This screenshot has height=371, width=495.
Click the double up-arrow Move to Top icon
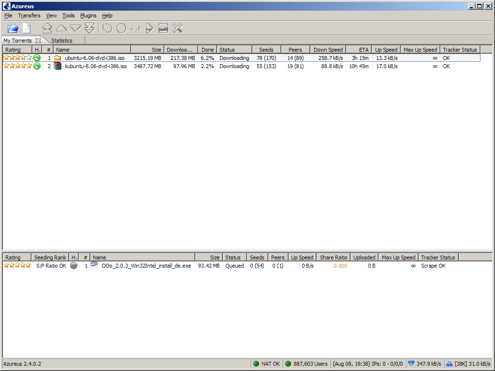pos(47,29)
